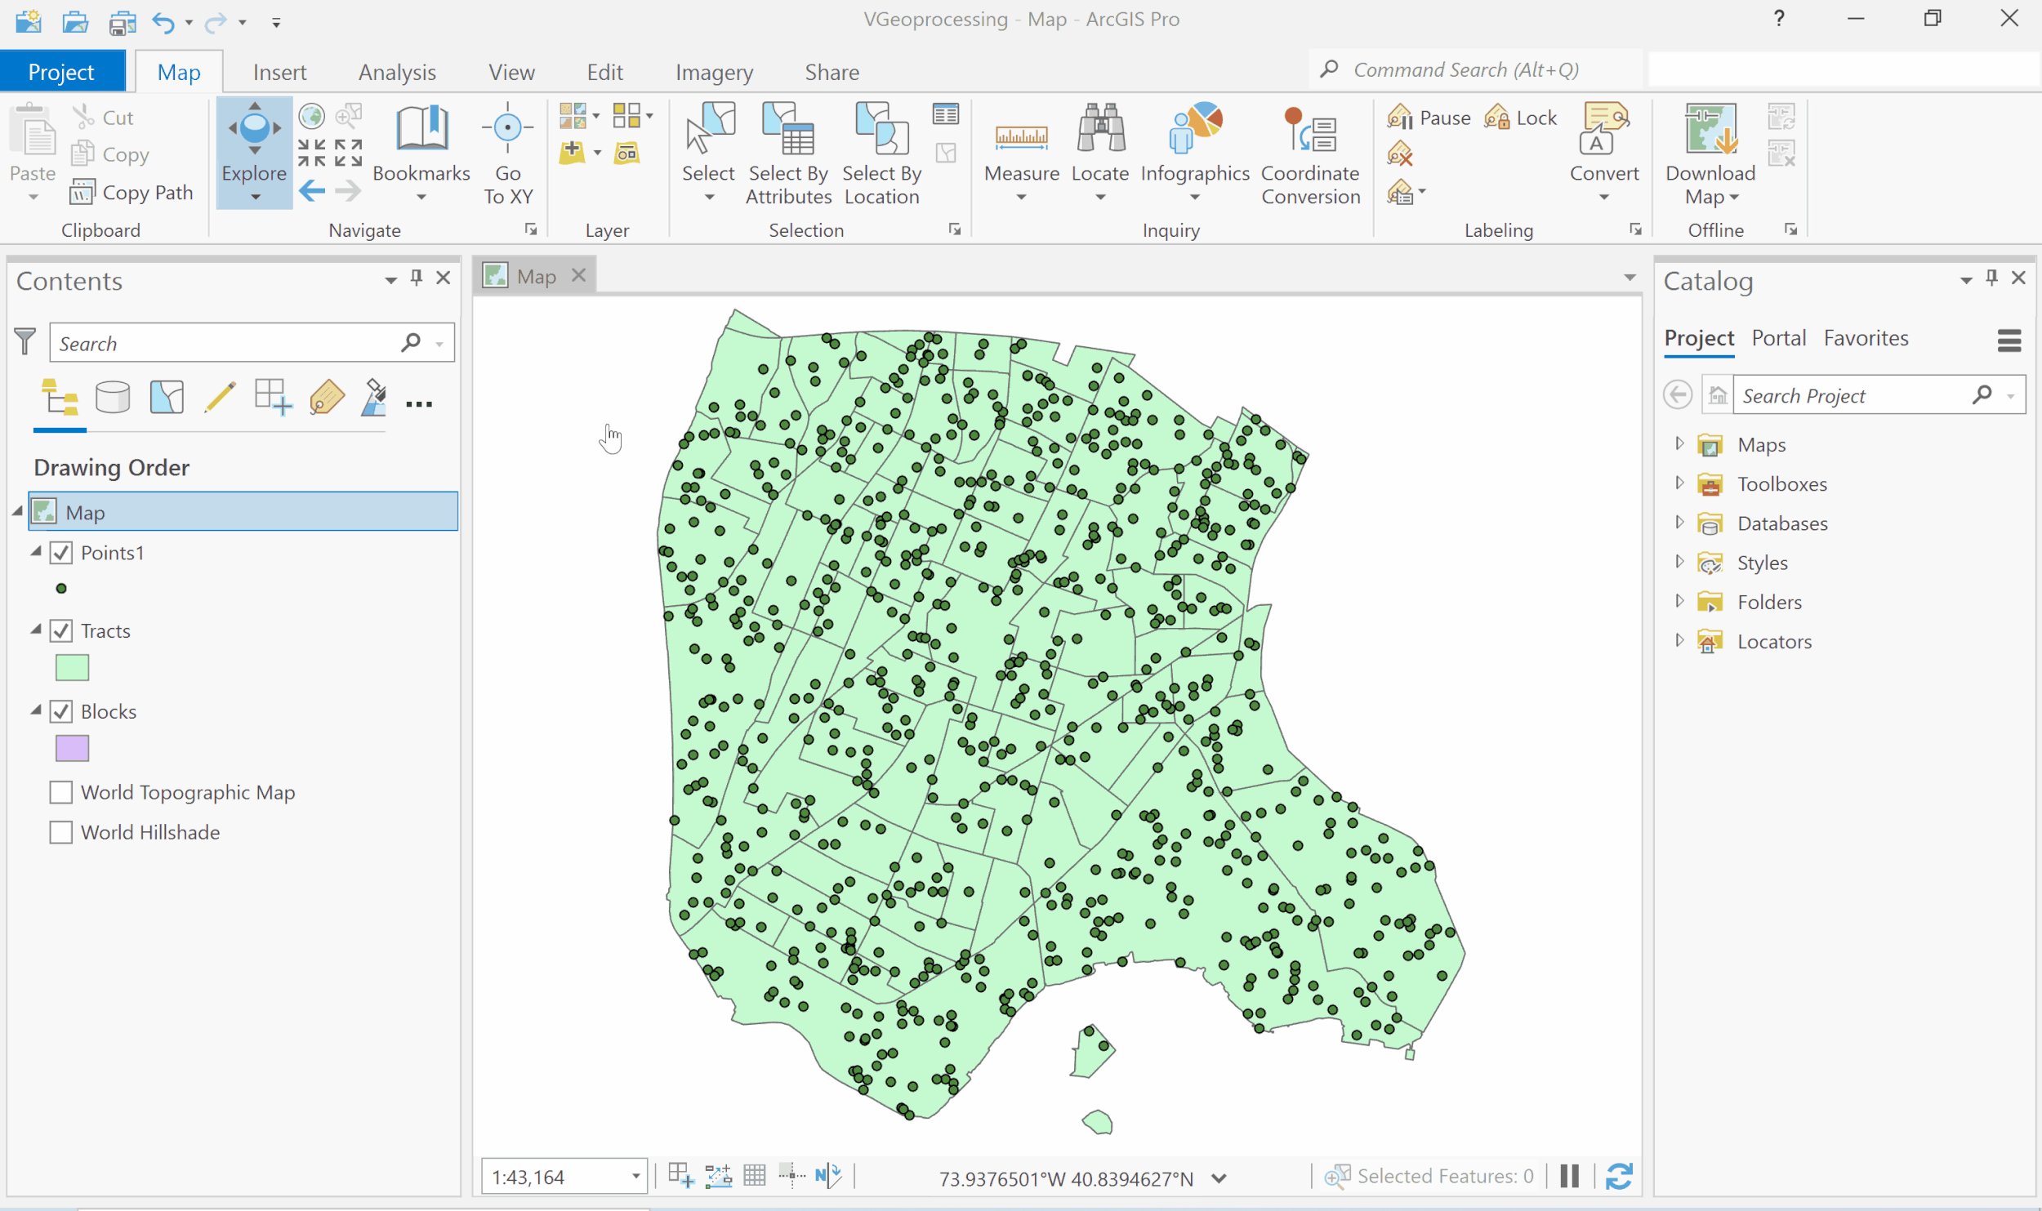Viewport: 2042px width, 1211px height.
Task: Click the Coordinate Conversion tool
Action: 1309,151
